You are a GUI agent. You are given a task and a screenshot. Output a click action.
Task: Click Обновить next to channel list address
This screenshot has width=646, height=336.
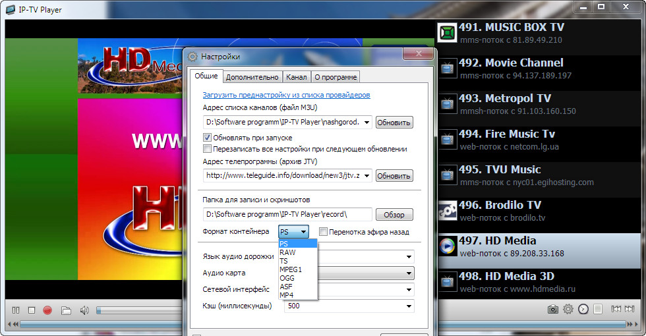394,123
